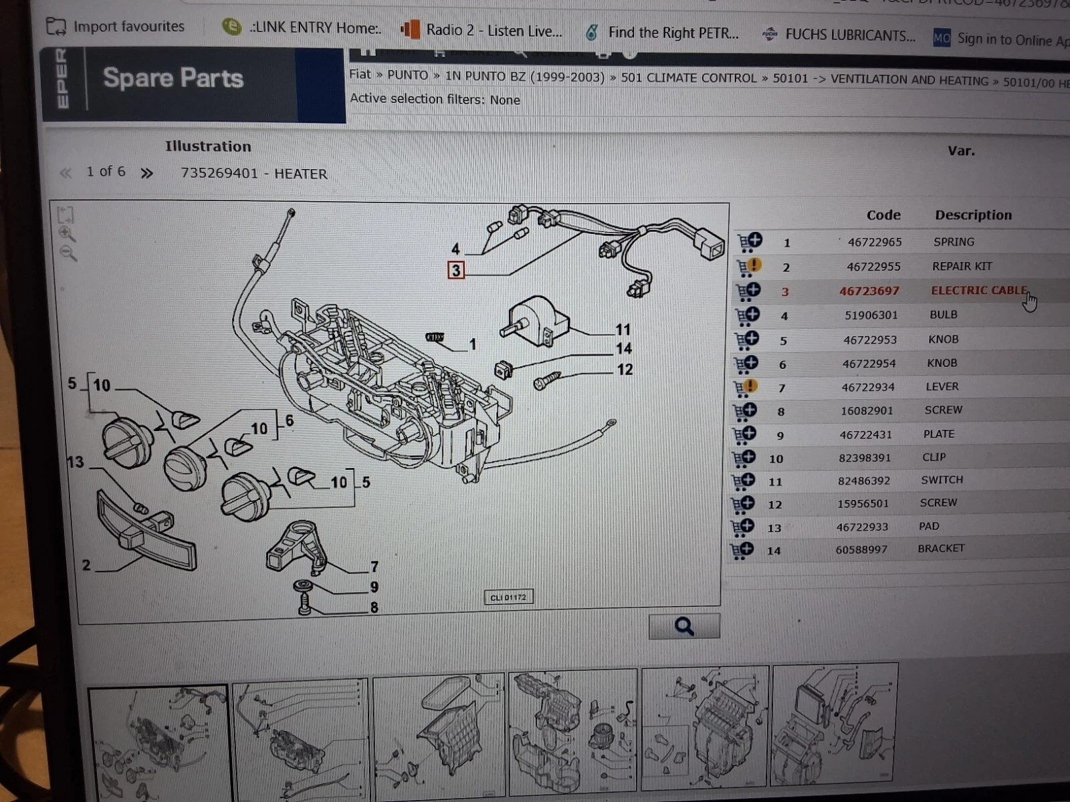Click Spare Parts logo header
This screenshot has width=1070, height=802.
pos(173,78)
